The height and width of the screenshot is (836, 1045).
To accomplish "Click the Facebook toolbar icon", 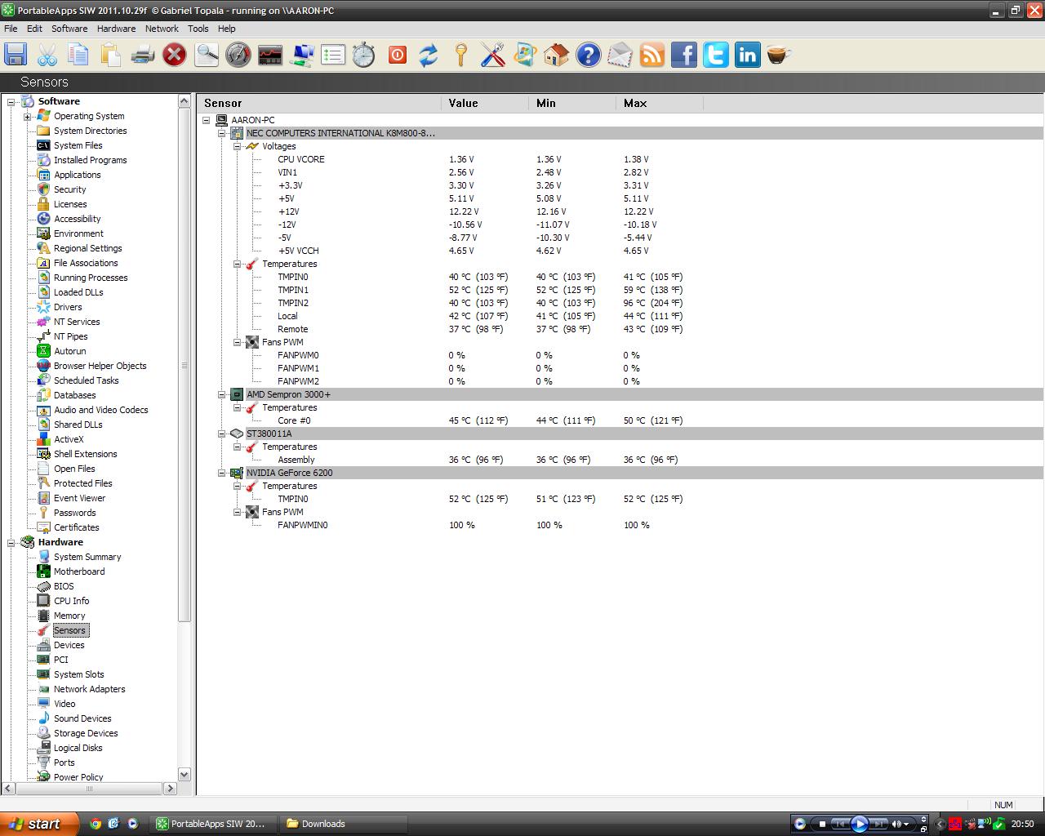I will pyautogui.click(x=683, y=55).
